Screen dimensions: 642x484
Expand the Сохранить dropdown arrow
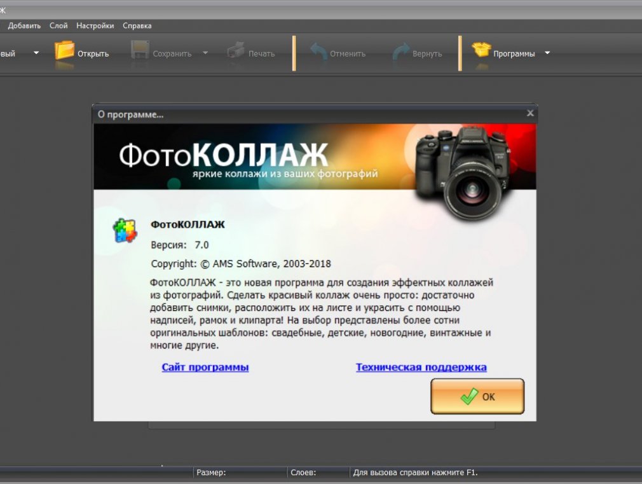click(205, 53)
